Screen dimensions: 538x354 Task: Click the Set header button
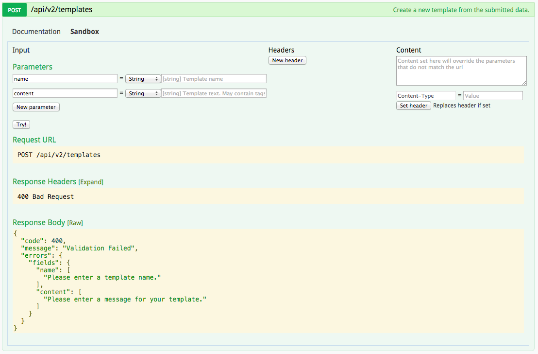(413, 106)
